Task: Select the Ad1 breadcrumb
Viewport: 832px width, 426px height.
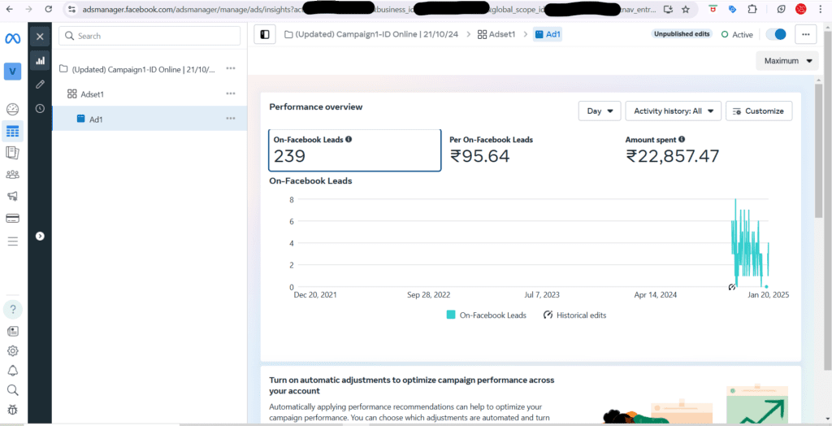Action: pos(548,34)
